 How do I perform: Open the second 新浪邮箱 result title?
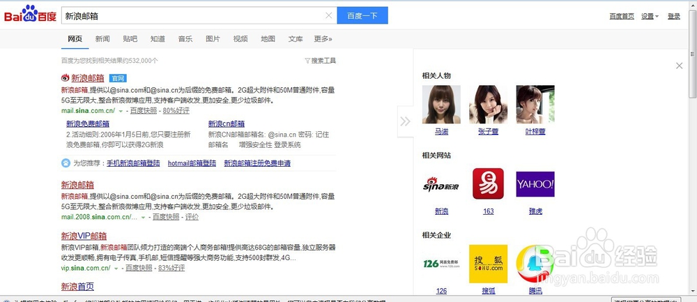coord(77,185)
